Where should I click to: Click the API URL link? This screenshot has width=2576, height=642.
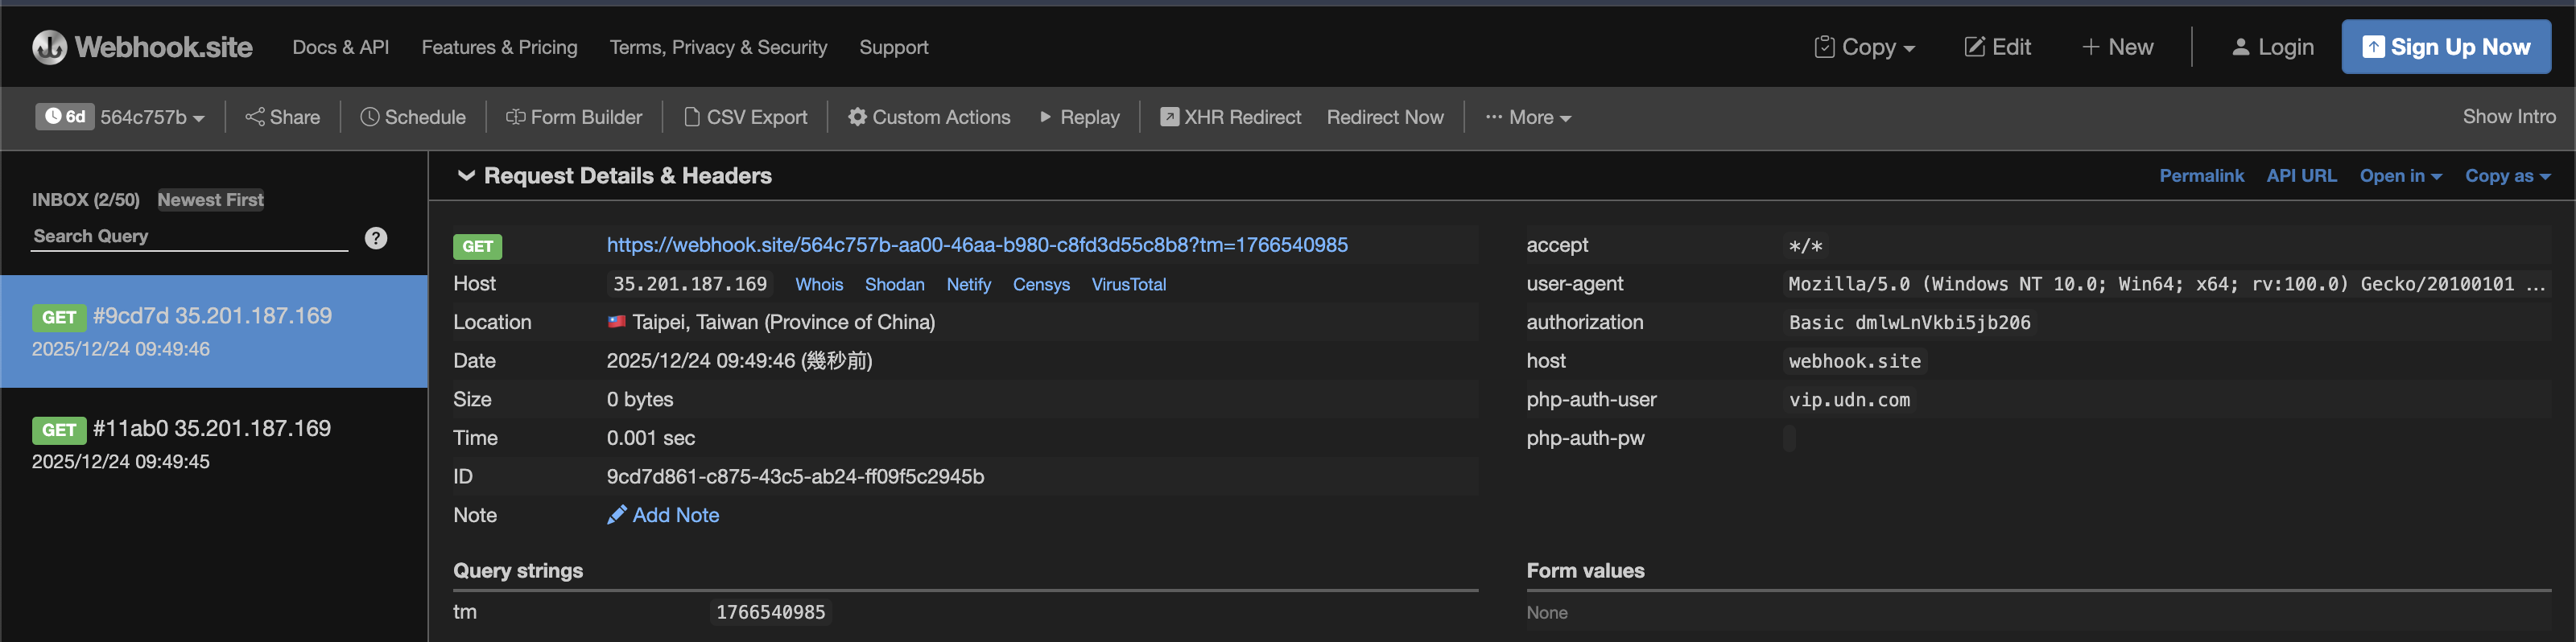click(x=2301, y=176)
